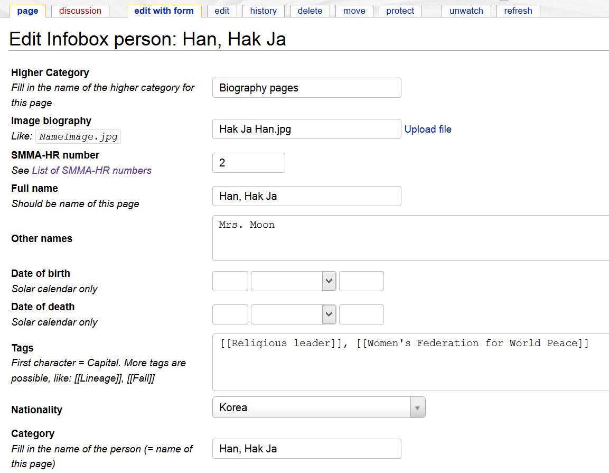Focus the Image biography filename field

click(306, 129)
